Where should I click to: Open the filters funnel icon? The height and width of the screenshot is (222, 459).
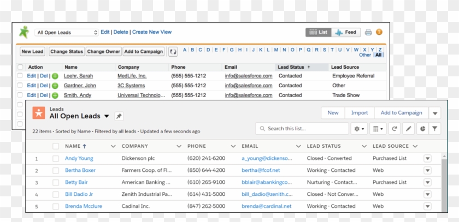pyautogui.click(x=435, y=129)
